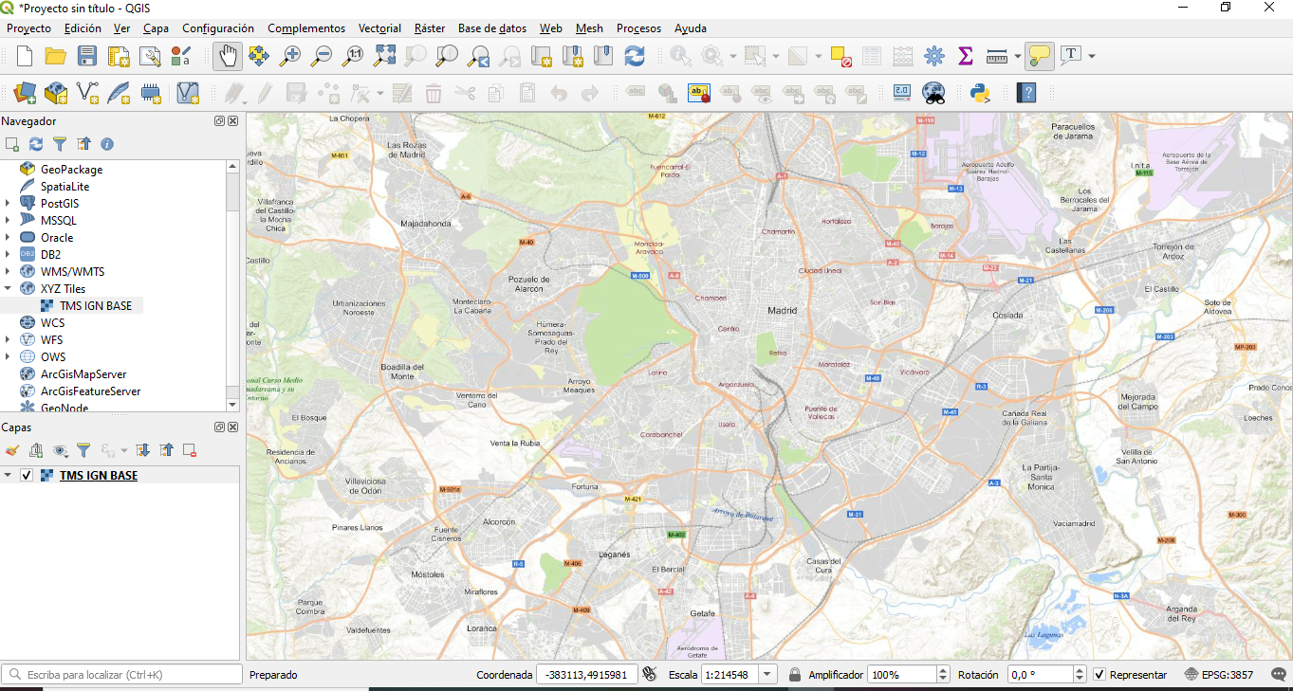Refresh the map canvas
Viewport: 1293px width, 691px height.
635,56
